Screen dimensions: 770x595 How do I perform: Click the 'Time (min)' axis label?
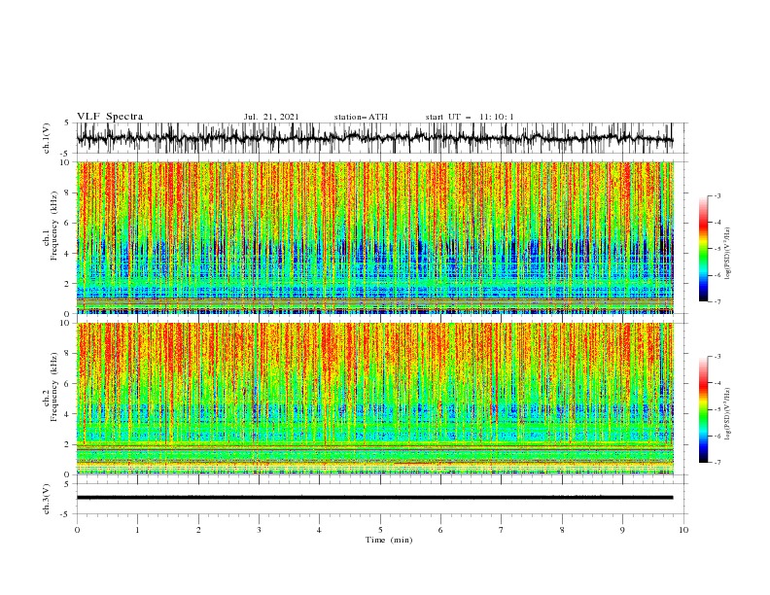click(389, 540)
